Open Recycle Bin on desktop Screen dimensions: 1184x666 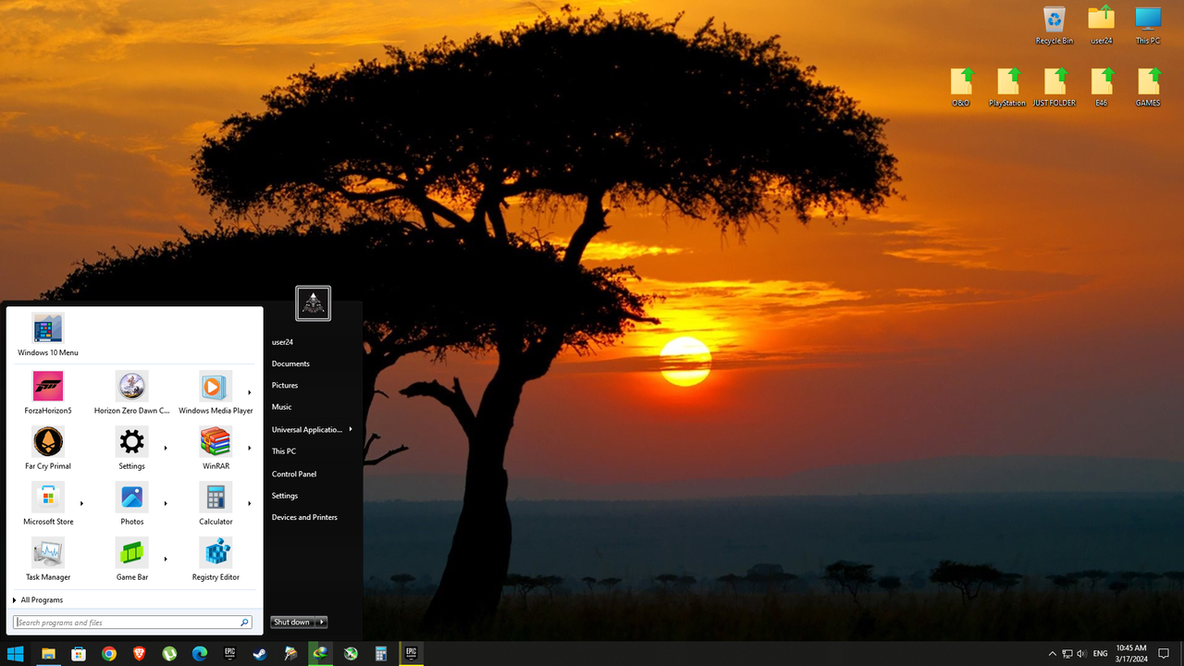click(1054, 25)
